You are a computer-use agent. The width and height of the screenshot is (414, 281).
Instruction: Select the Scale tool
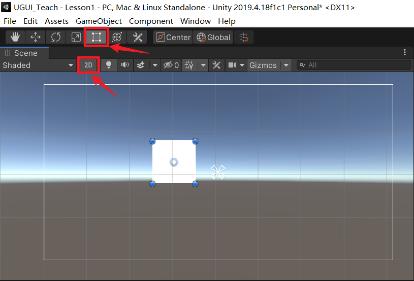click(x=76, y=37)
